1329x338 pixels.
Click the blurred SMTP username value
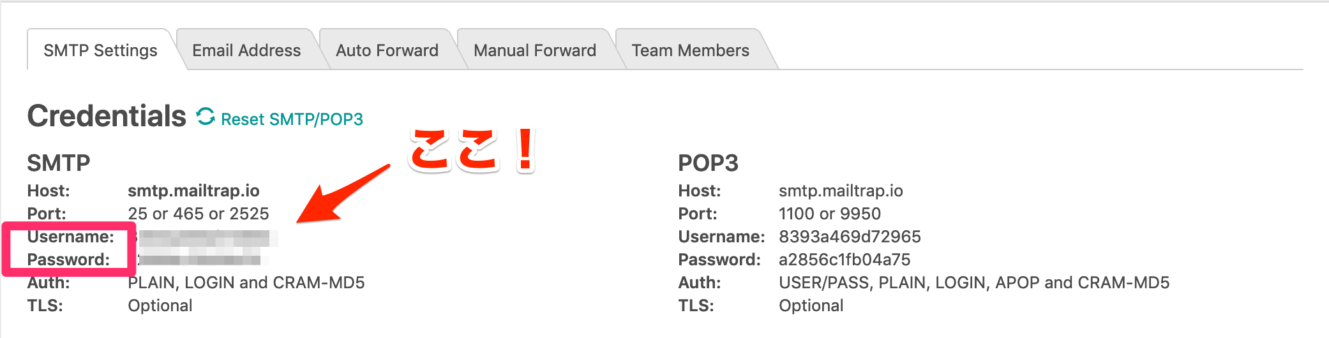[207, 238]
